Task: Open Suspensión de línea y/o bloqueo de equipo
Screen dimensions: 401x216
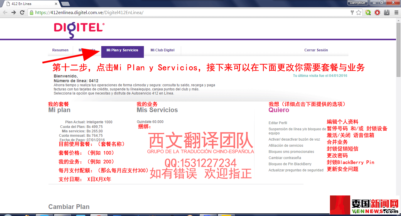Action: 297,131
